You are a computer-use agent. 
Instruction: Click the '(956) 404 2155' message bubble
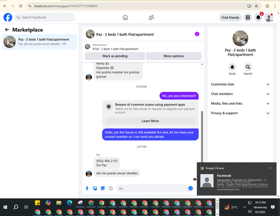(x=107, y=163)
